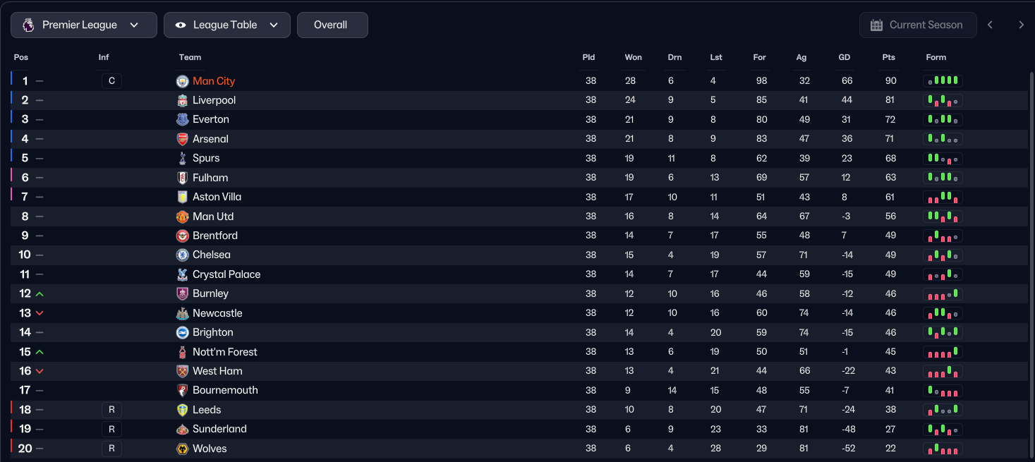Screen dimensions: 1035x462
Task: Go to next season with right arrow
Action: [1021, 25]
